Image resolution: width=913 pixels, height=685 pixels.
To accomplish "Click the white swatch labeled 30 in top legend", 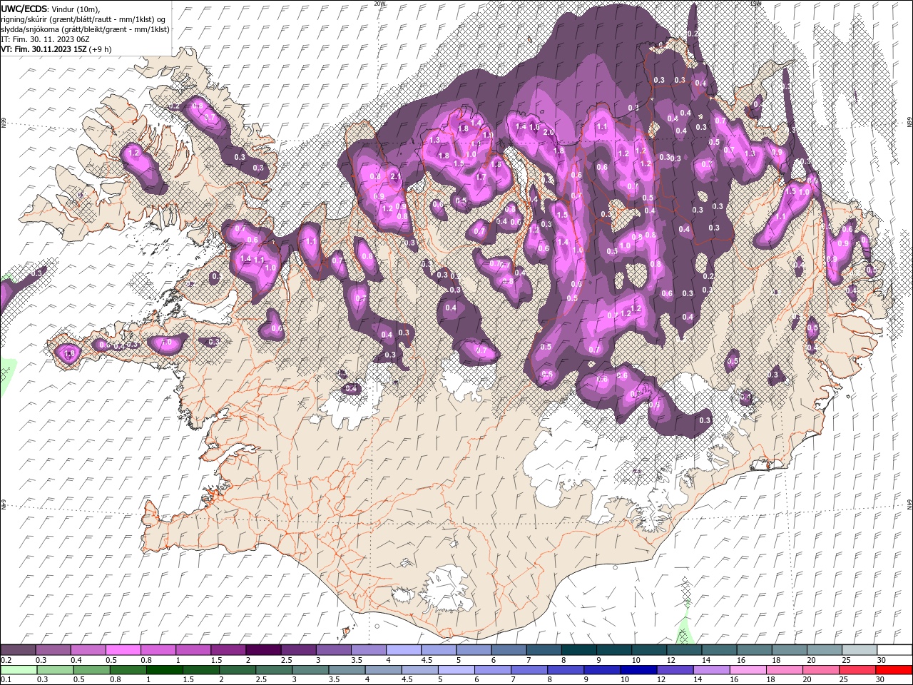I will (894, 650).
